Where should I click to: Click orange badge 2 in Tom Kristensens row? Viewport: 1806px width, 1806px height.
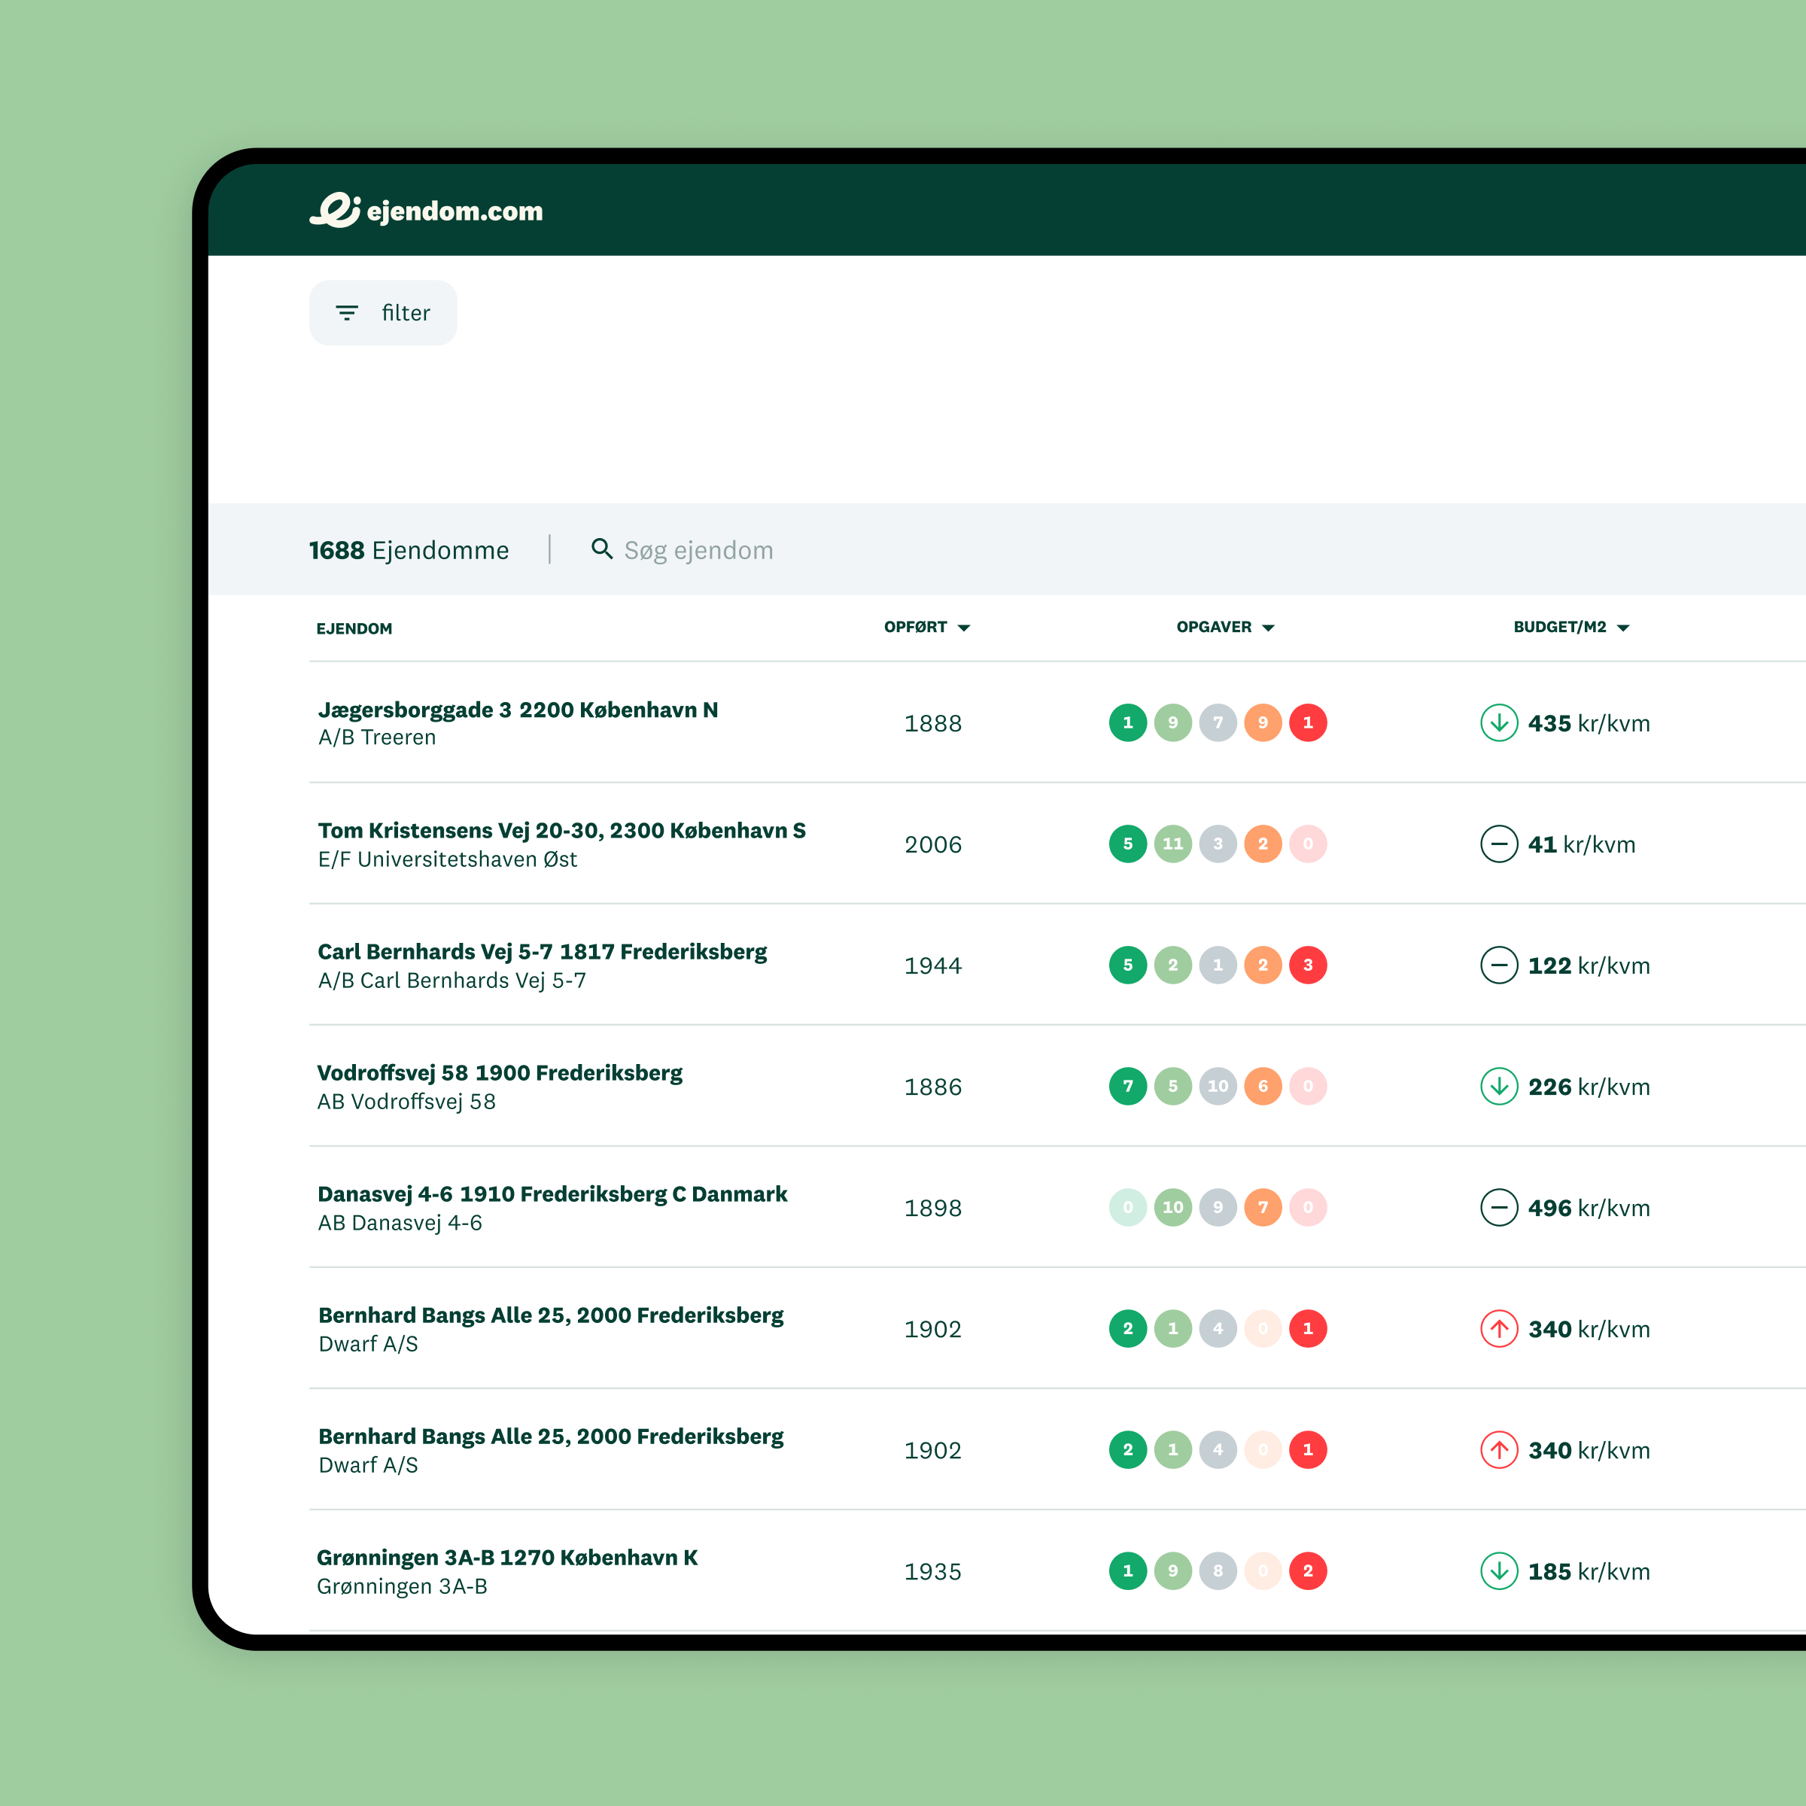[x=1263, y=844]
